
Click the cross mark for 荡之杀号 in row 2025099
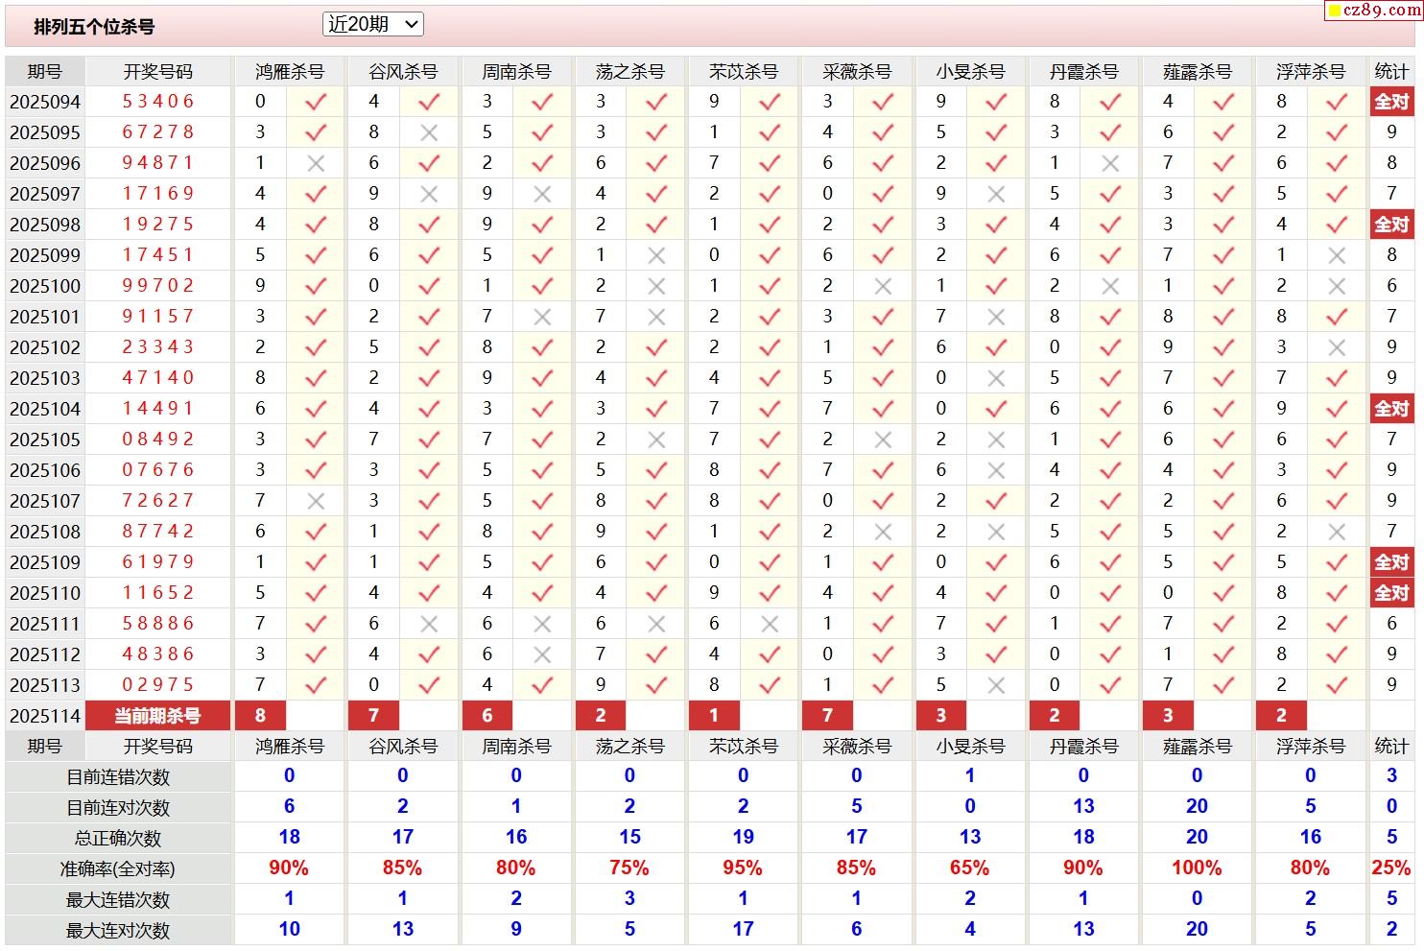coord(656,255)
